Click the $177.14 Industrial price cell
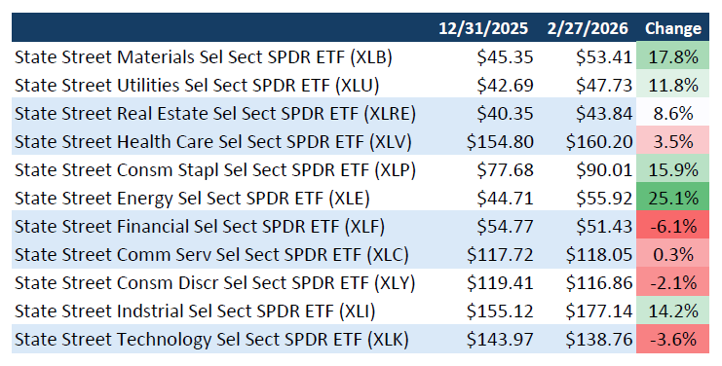This screenshot has width=722, height=366. [x=599, y=311]
